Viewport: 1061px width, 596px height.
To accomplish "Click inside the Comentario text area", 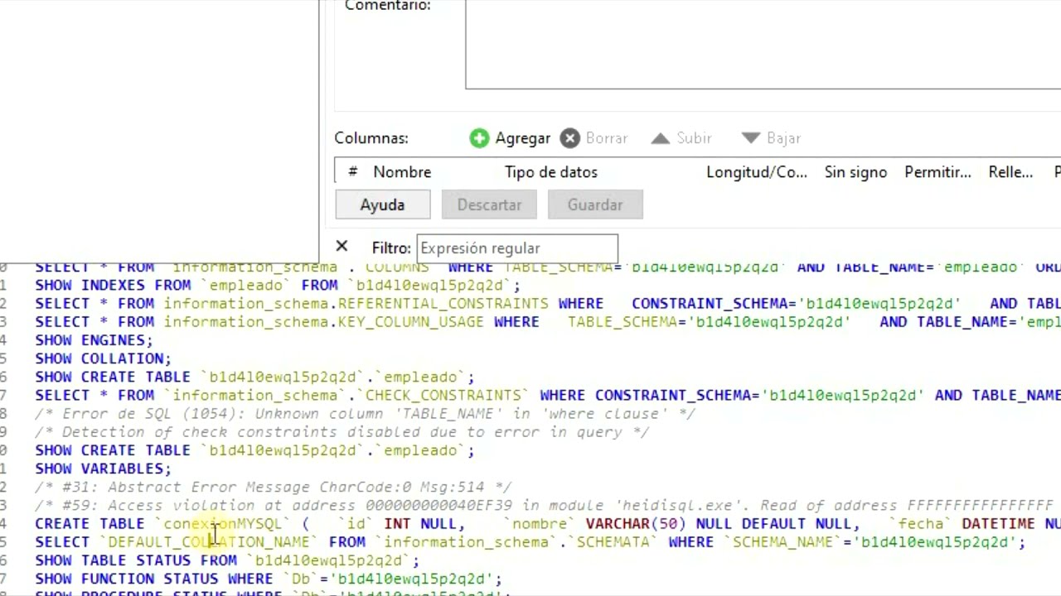I will tap(763, 44).
